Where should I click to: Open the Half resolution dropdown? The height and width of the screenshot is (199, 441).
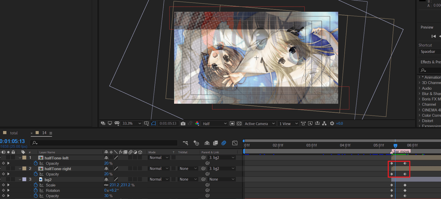point(215,123)
